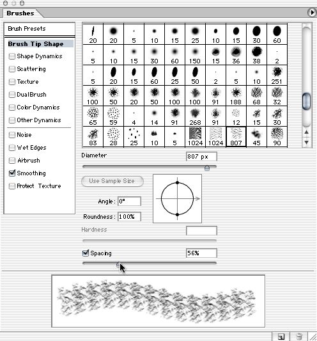Select the Brush Tip Shape section

(x=40, y=44)
